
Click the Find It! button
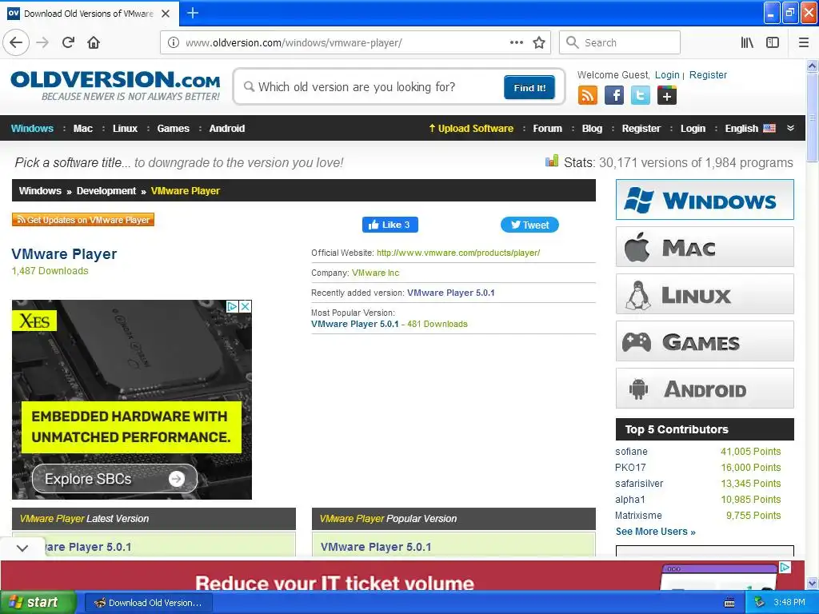(x=529, y=87)
